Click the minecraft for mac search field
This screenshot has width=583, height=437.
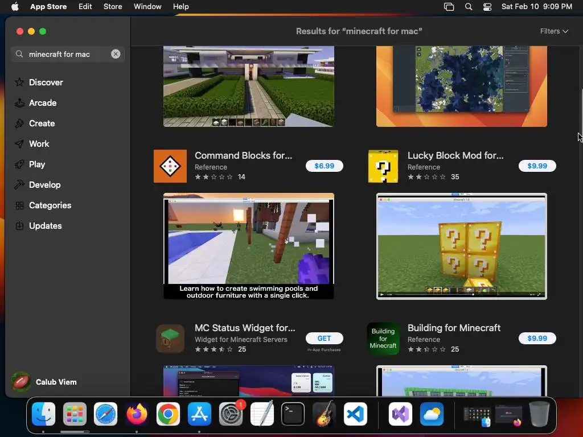pyautogui.click(x=67, y=54)
